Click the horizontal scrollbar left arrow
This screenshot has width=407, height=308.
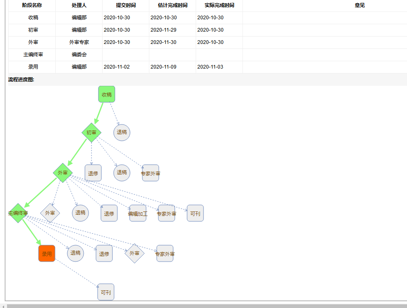[x=3, y=306]
